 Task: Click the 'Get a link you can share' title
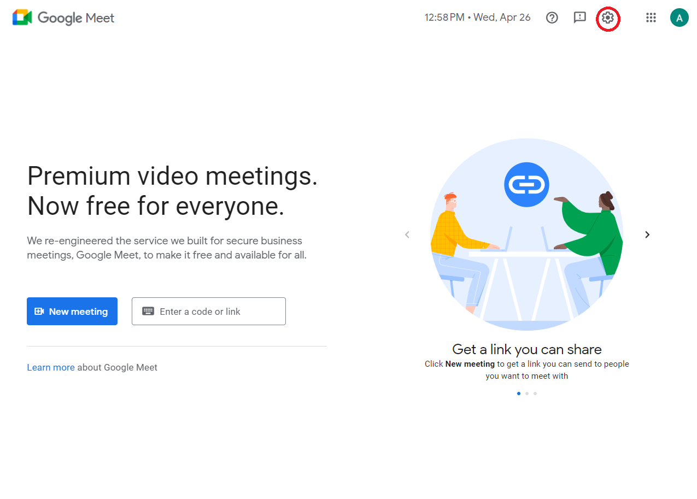click(x=527, y=349)
